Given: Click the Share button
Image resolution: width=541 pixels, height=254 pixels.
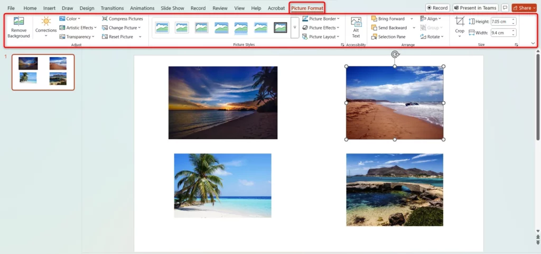Looking at the screenshot, I should coord(524,8).
